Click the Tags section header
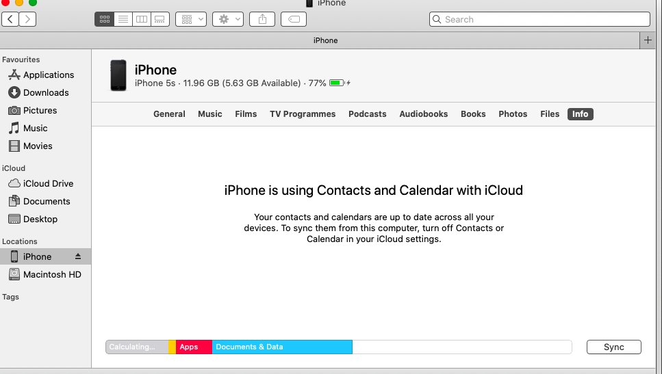Image resolution: width=662 pixels, height=374 pixels. pos(10,297)
